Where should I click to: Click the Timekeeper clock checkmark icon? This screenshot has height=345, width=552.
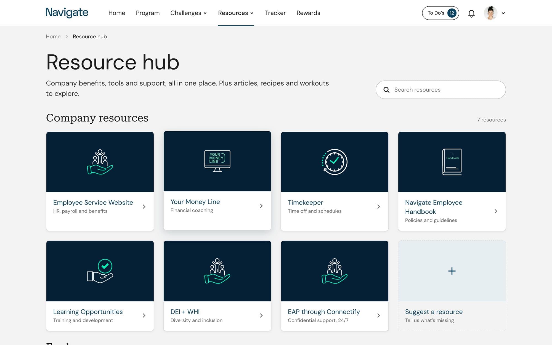pyautogui.click(x=335, y=162)
